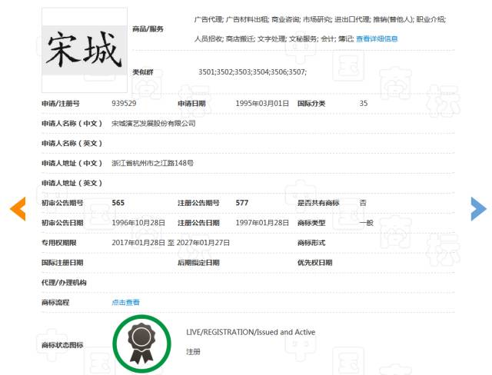Open the 查看详细信息 link for goods/services
This screenshot has width=492, height=375.
click(377, 39)
